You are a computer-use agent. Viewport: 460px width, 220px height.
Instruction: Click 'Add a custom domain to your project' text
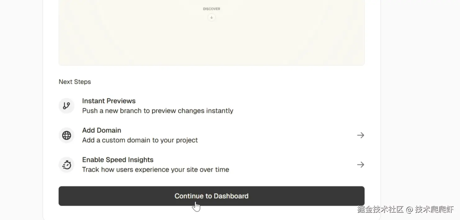point(140,140)
